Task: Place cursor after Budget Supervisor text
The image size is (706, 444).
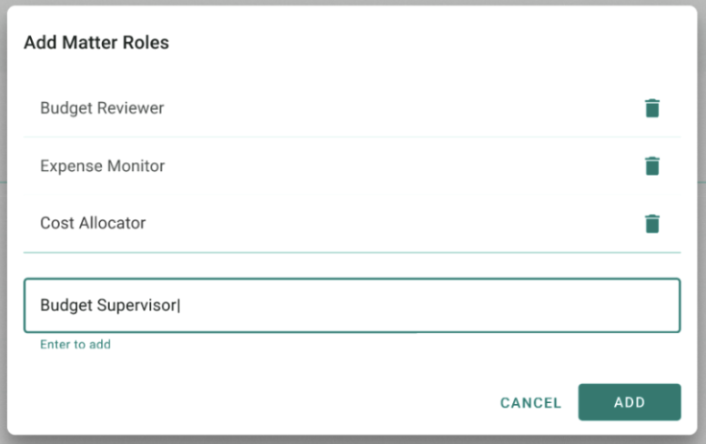Action: tap(179, 306)
